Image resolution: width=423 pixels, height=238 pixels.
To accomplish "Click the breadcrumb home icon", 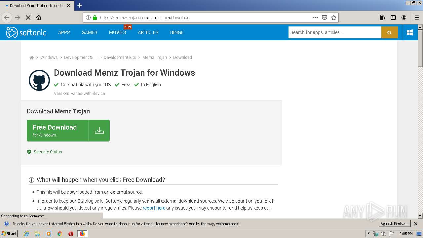I will (x=32, y=58).
